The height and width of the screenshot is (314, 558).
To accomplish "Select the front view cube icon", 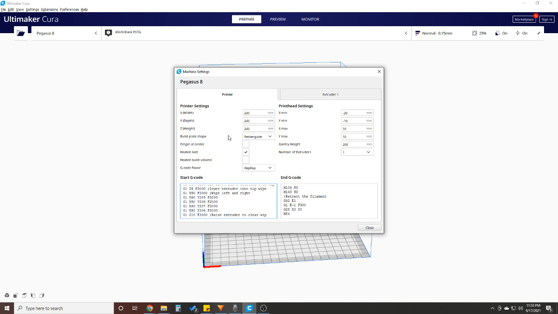I will [16, 295].
